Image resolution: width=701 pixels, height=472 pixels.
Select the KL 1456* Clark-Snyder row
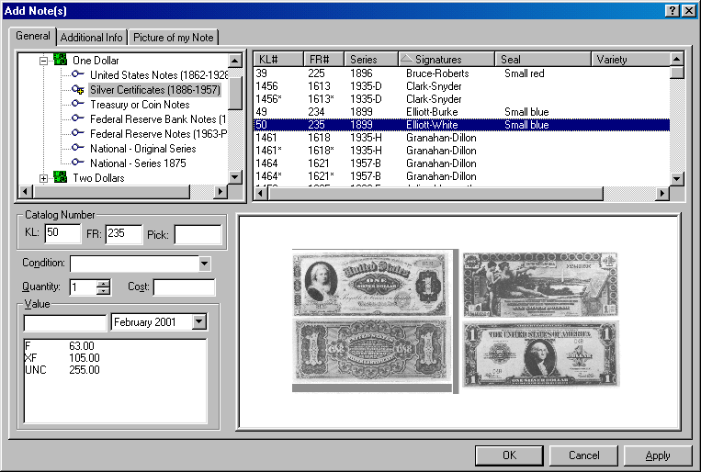pos(462,99)
